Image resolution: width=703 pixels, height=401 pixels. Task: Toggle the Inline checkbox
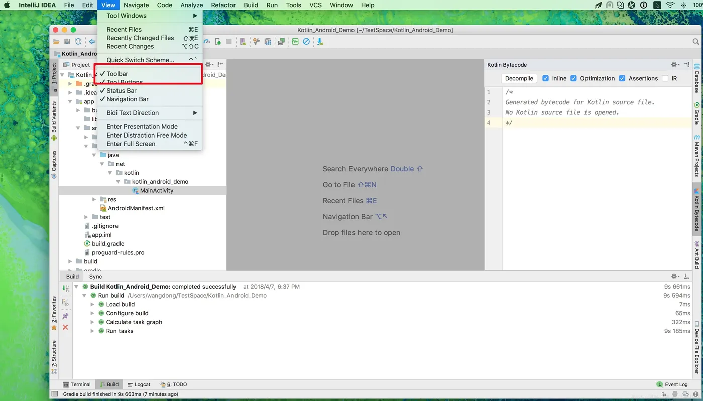pos(546,78)
